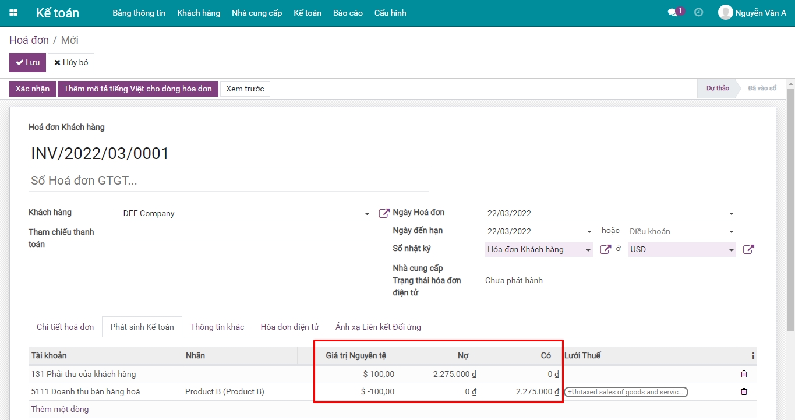Screen dimensions: 795x420
Task: Open the apps grid menu icon
Action: pos(13,13)
